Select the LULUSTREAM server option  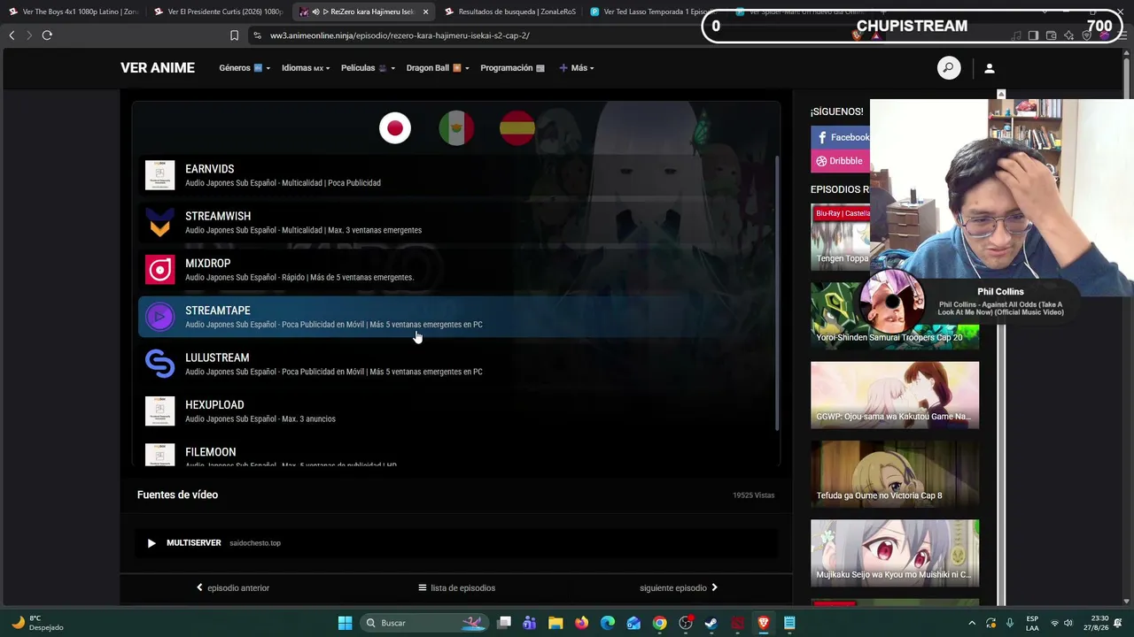click(x=456, y=364)
